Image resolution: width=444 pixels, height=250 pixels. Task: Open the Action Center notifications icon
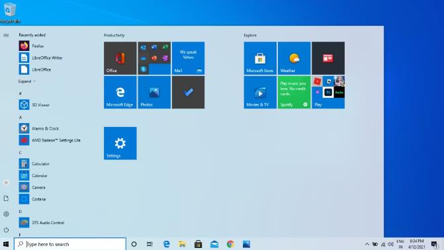click(434, 244)
